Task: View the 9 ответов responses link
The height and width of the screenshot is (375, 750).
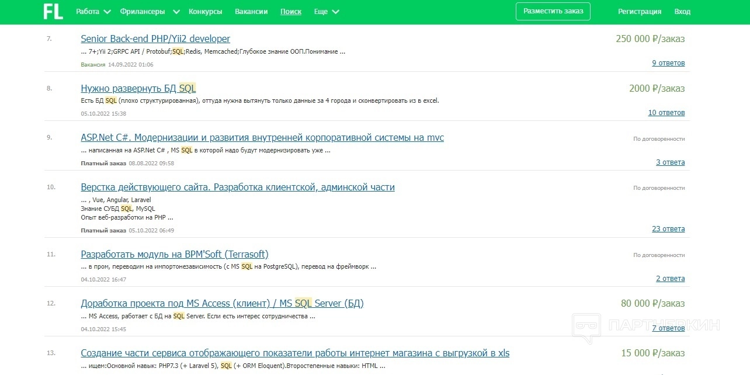Action: pos(668,63)
